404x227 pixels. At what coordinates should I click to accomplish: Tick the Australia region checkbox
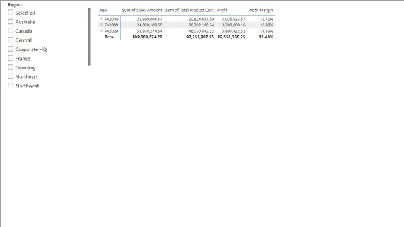point(10,21)
